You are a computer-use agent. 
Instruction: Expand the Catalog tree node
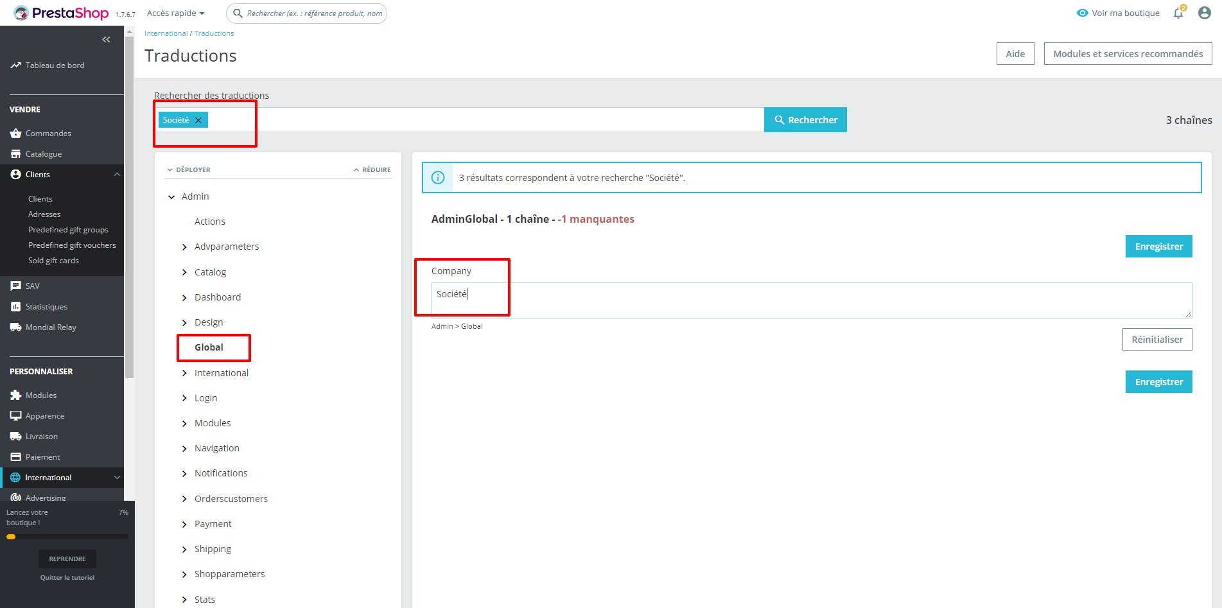click(x=184, y=272)
